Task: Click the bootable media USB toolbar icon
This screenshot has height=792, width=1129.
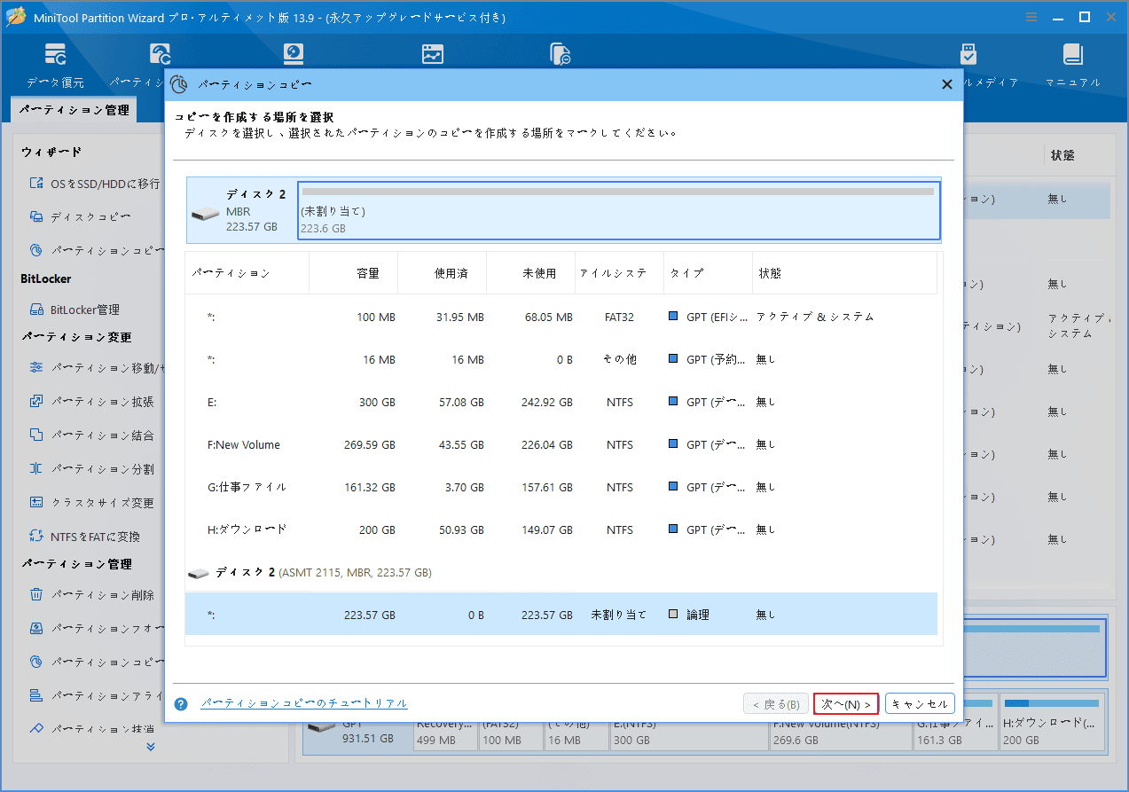Action: point(968,55)
